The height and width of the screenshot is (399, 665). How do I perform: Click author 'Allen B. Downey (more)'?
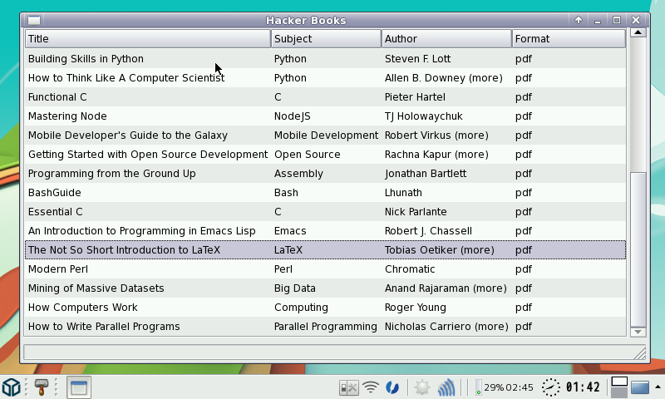pos(444,78)
